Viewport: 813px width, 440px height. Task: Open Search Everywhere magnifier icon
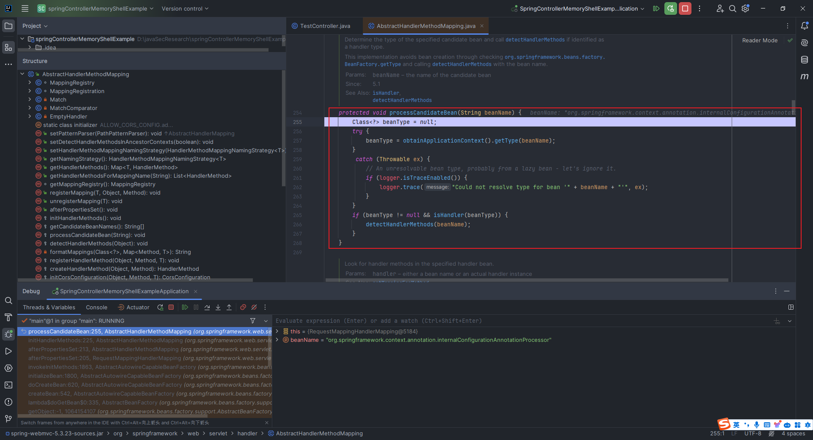(733, 8)
